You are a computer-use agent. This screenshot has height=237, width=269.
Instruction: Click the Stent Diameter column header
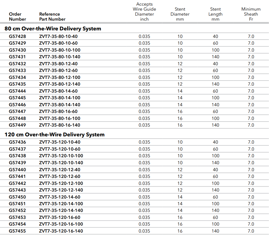pyautogui.click(x=180, y=14)
